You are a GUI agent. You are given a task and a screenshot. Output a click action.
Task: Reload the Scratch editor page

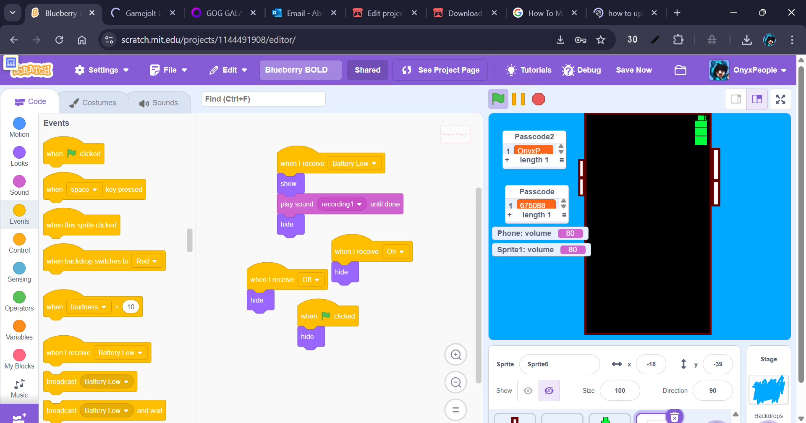pos(59,40)
